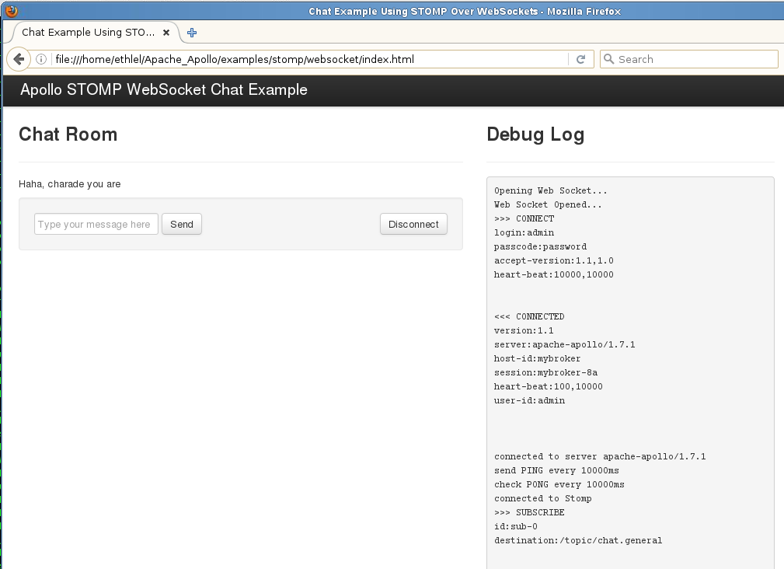Image resolution: width=784 pixels, height=569 pixels.
Task: Click the Apollo STOMP WebSocket Chat Example header
Action: tap(163, 89)
